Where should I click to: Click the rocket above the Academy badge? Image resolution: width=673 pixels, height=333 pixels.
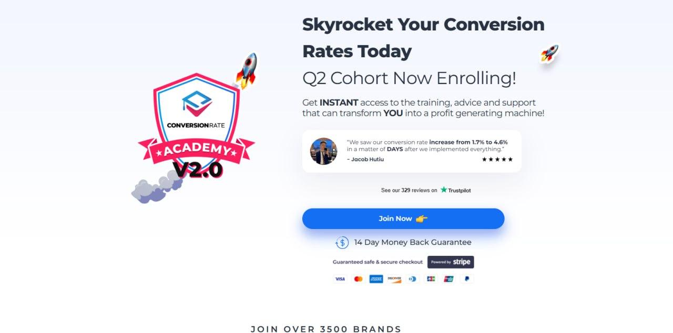pos(246,70)
